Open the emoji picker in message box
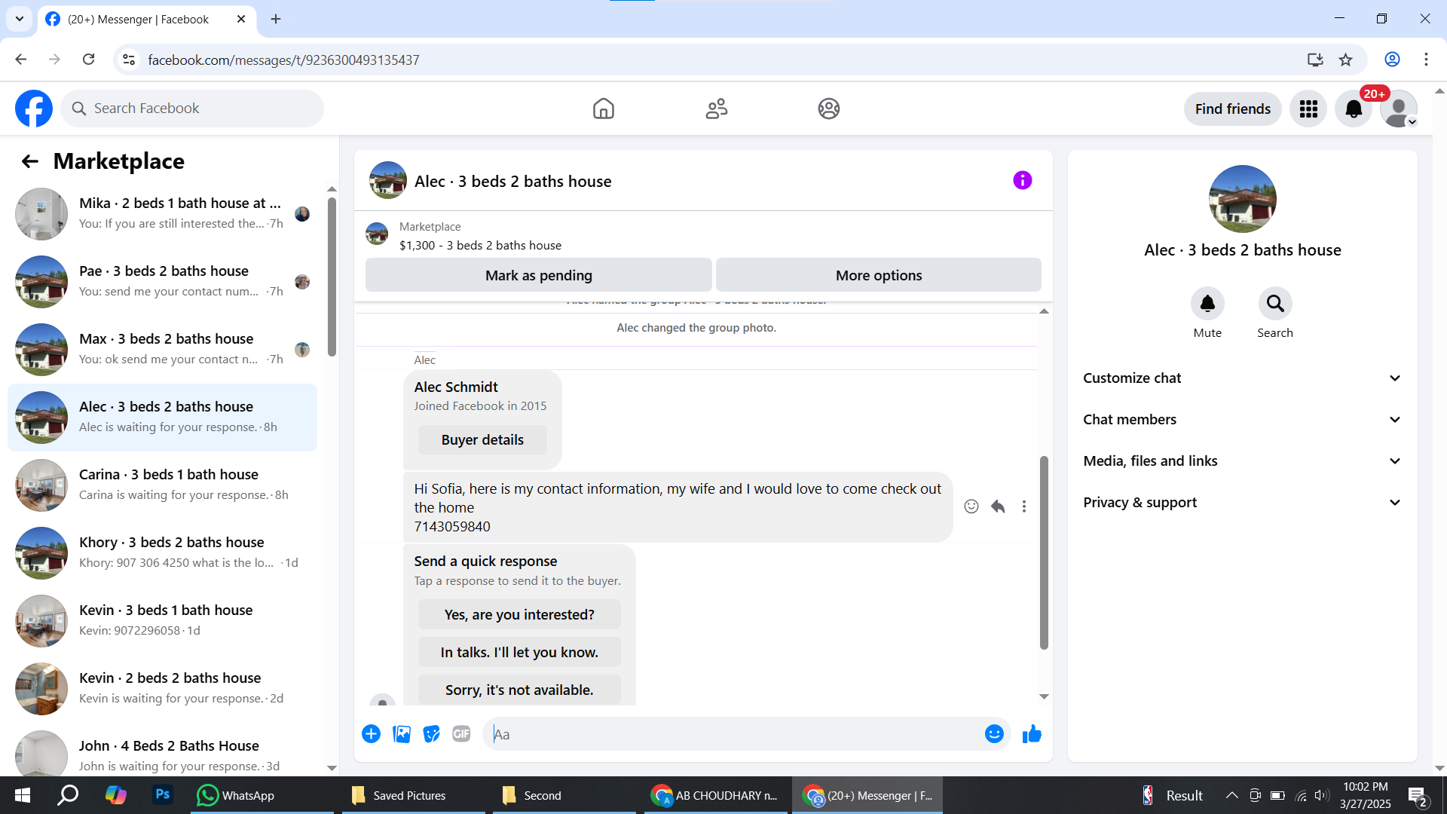Image resolution: width=1447 pixels, height=814 pixels. pyautogui.click(x=994, y=734)
